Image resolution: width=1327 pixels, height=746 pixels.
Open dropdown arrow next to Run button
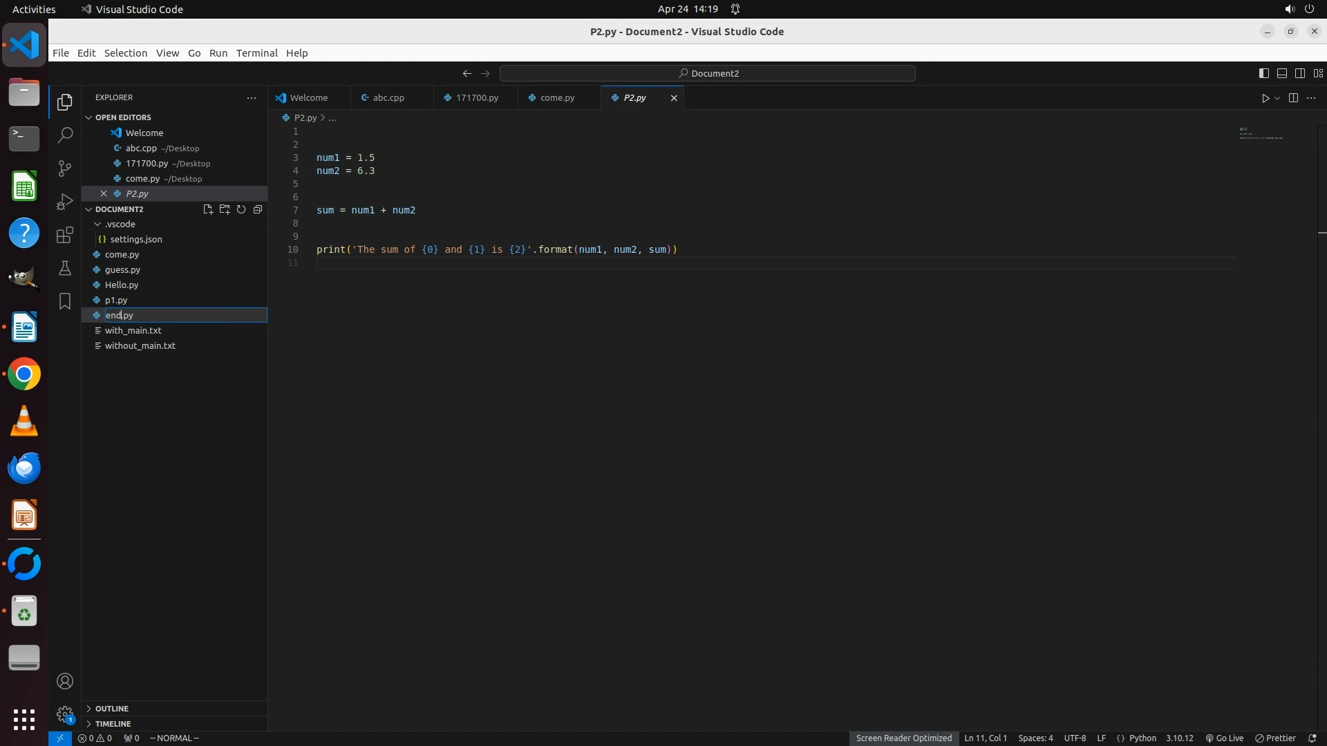click(1277, 98)
